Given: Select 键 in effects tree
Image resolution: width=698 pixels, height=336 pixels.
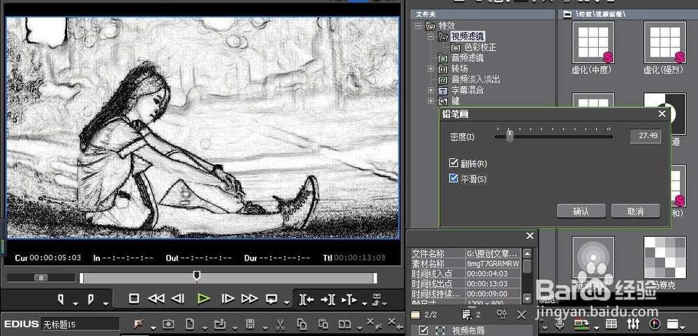Looking at the screenshot, I should click(x=455, y=101).
